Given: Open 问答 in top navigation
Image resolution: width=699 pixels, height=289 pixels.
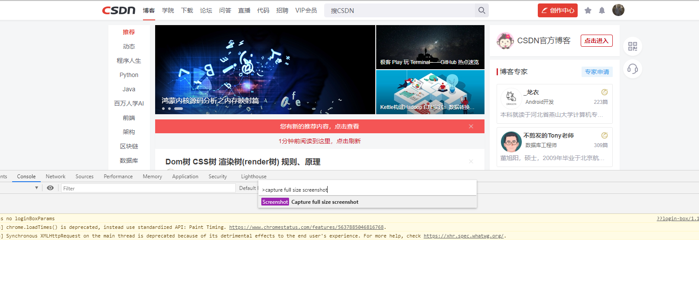Looking at the screenshot, I should tap(225, 10).
